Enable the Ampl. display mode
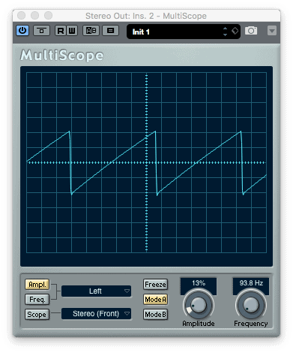The image size is (293, 353). click(37, 285)
